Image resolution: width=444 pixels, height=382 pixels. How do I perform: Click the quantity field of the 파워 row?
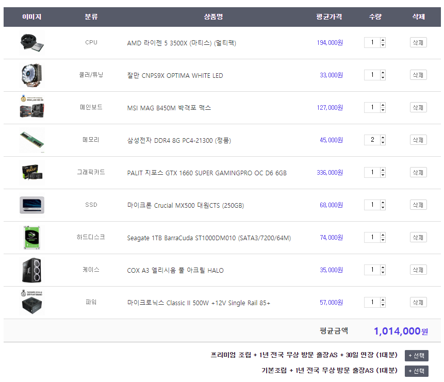(x=372, y=302)
